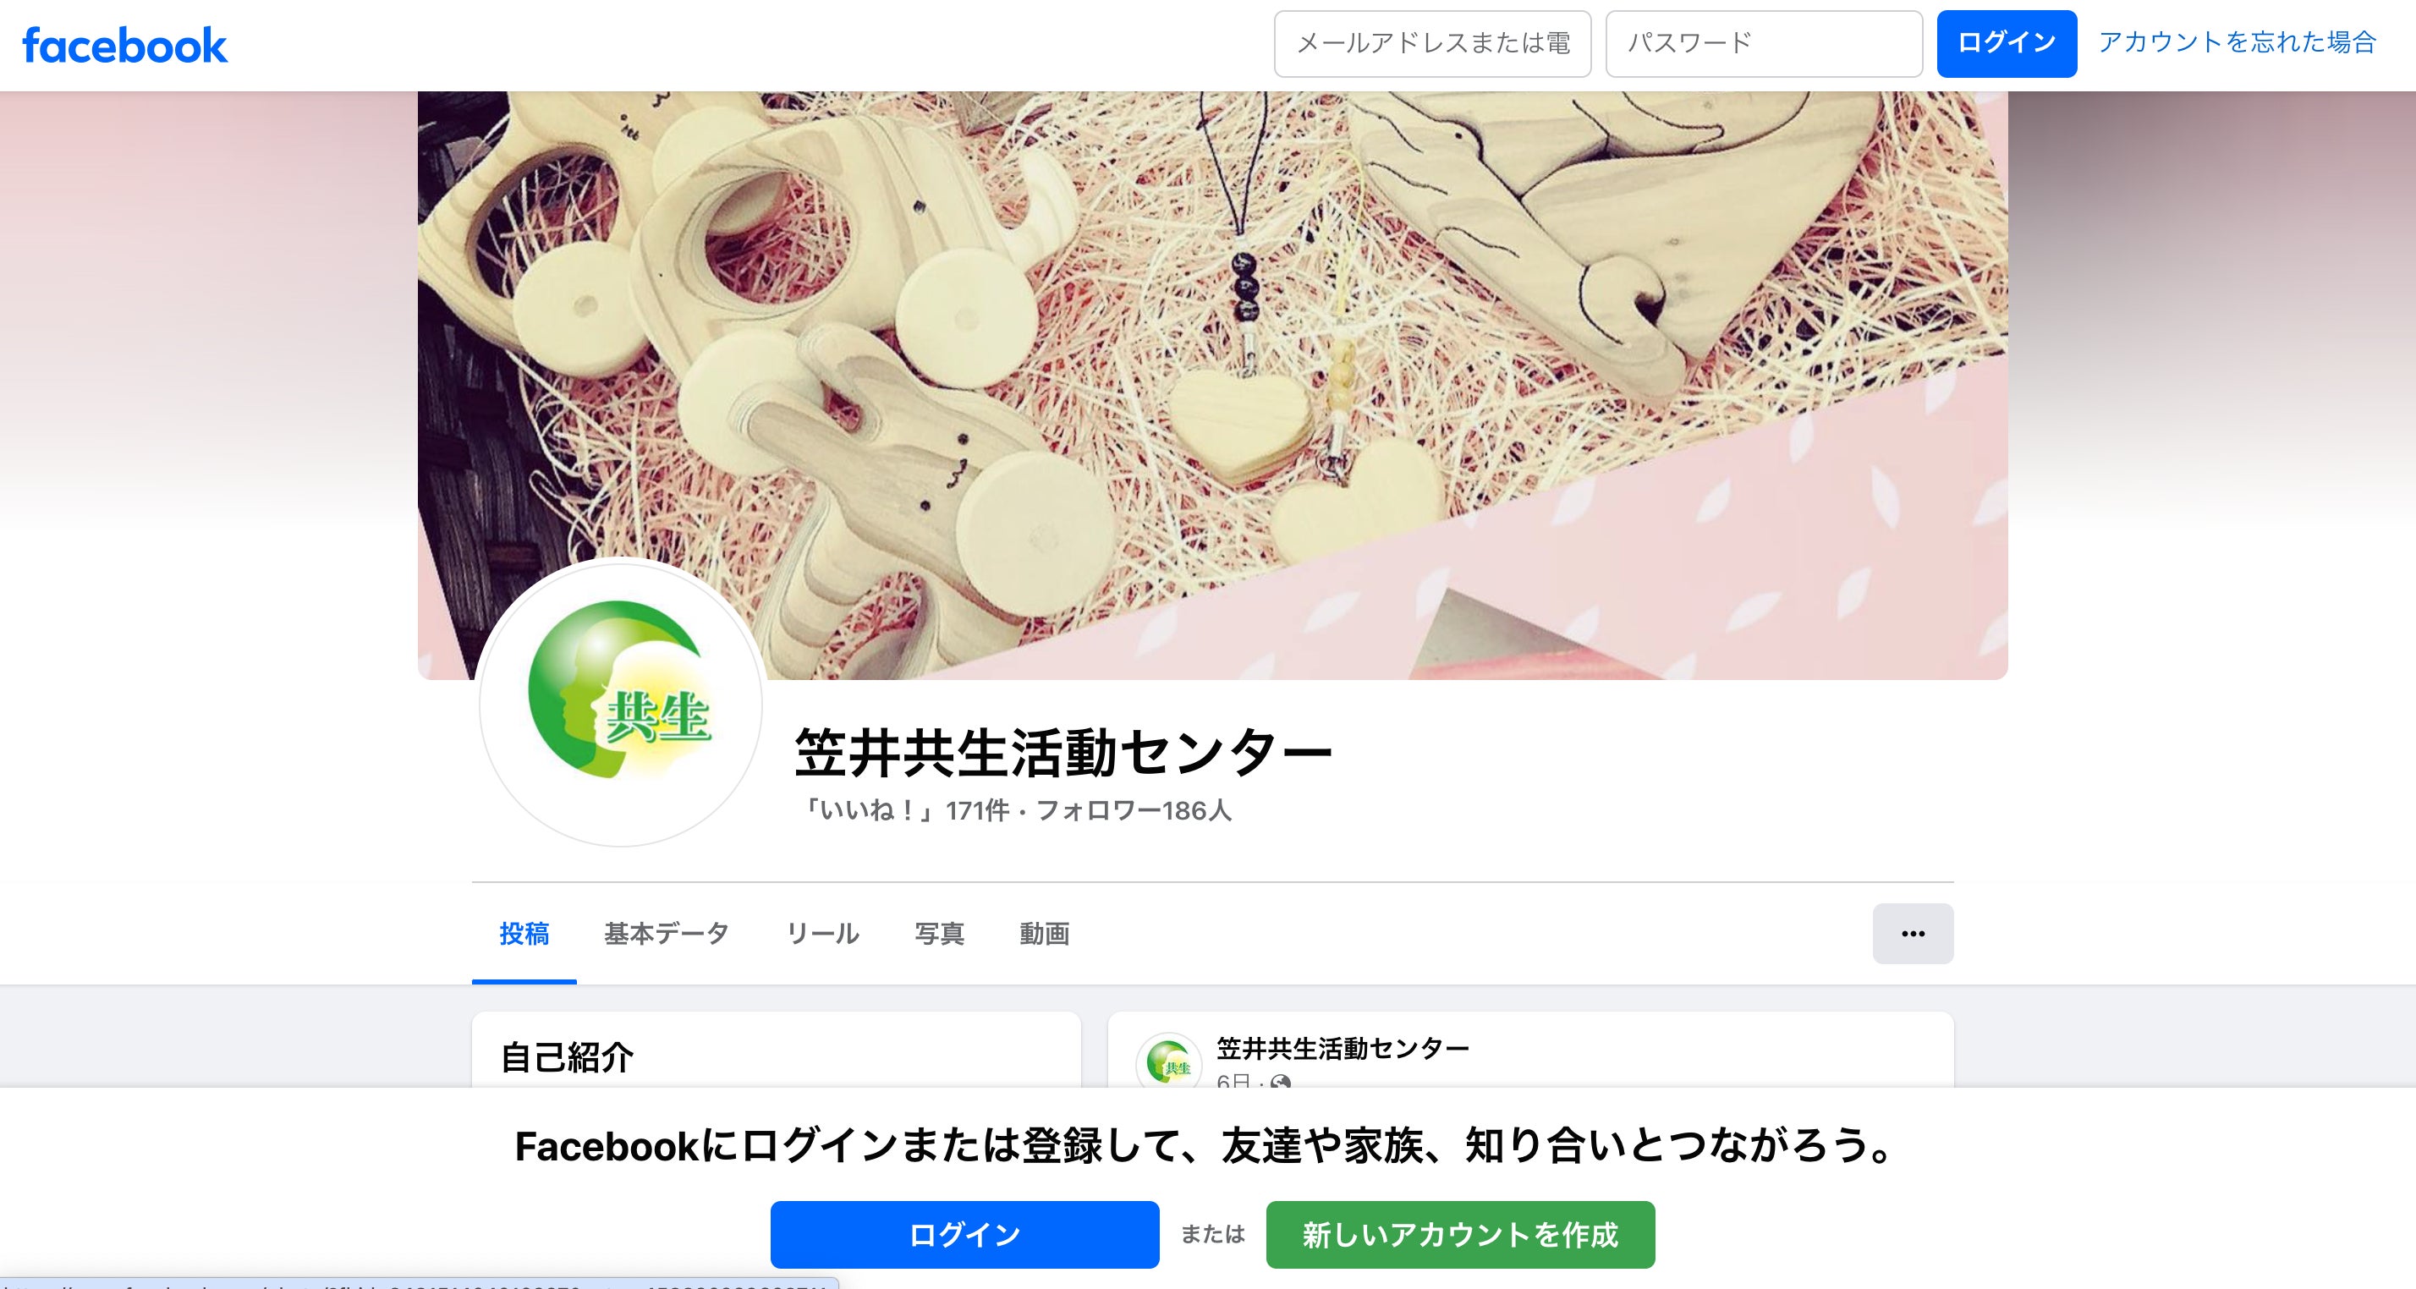Switch to the 投稿 tab
This screenshot has height=1289, width=2416.
click(x=524, y=934)
